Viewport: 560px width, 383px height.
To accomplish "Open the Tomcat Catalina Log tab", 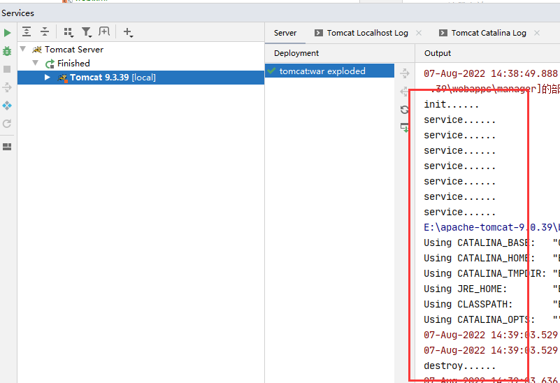I will point(488,33).
